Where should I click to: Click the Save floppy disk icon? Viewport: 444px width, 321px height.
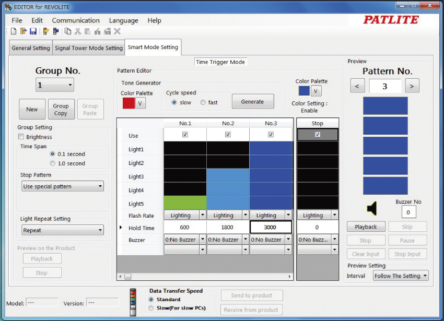[33, 31]
